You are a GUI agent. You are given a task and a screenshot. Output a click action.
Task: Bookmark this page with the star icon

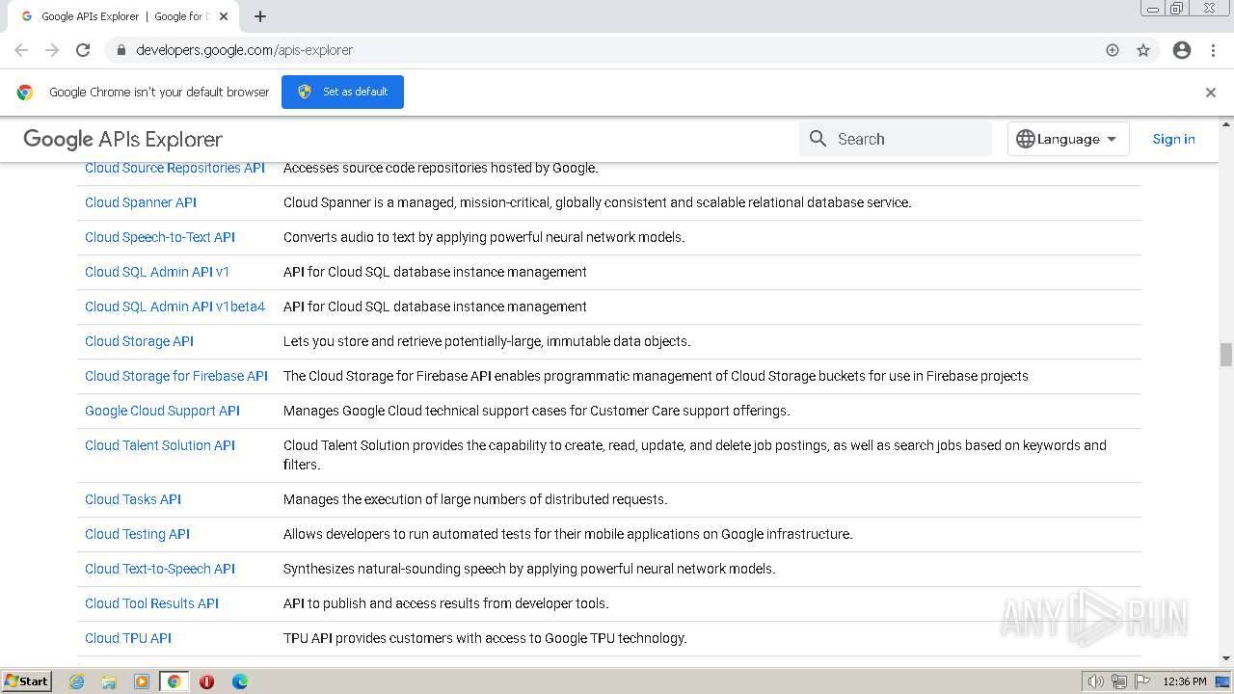(x=1143, y=50)
